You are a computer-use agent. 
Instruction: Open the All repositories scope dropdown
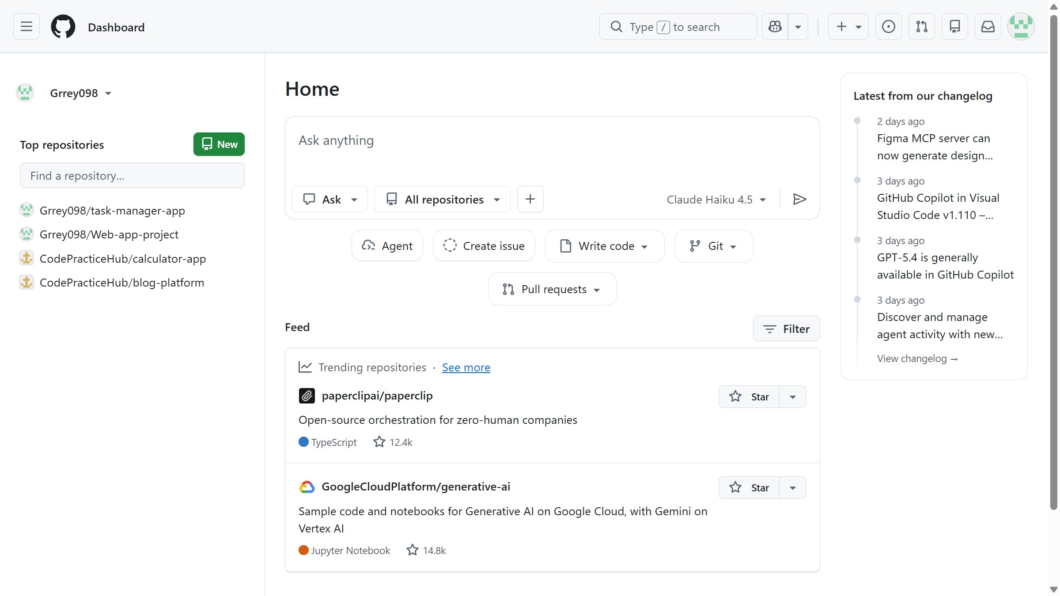(x=443, y=199)
